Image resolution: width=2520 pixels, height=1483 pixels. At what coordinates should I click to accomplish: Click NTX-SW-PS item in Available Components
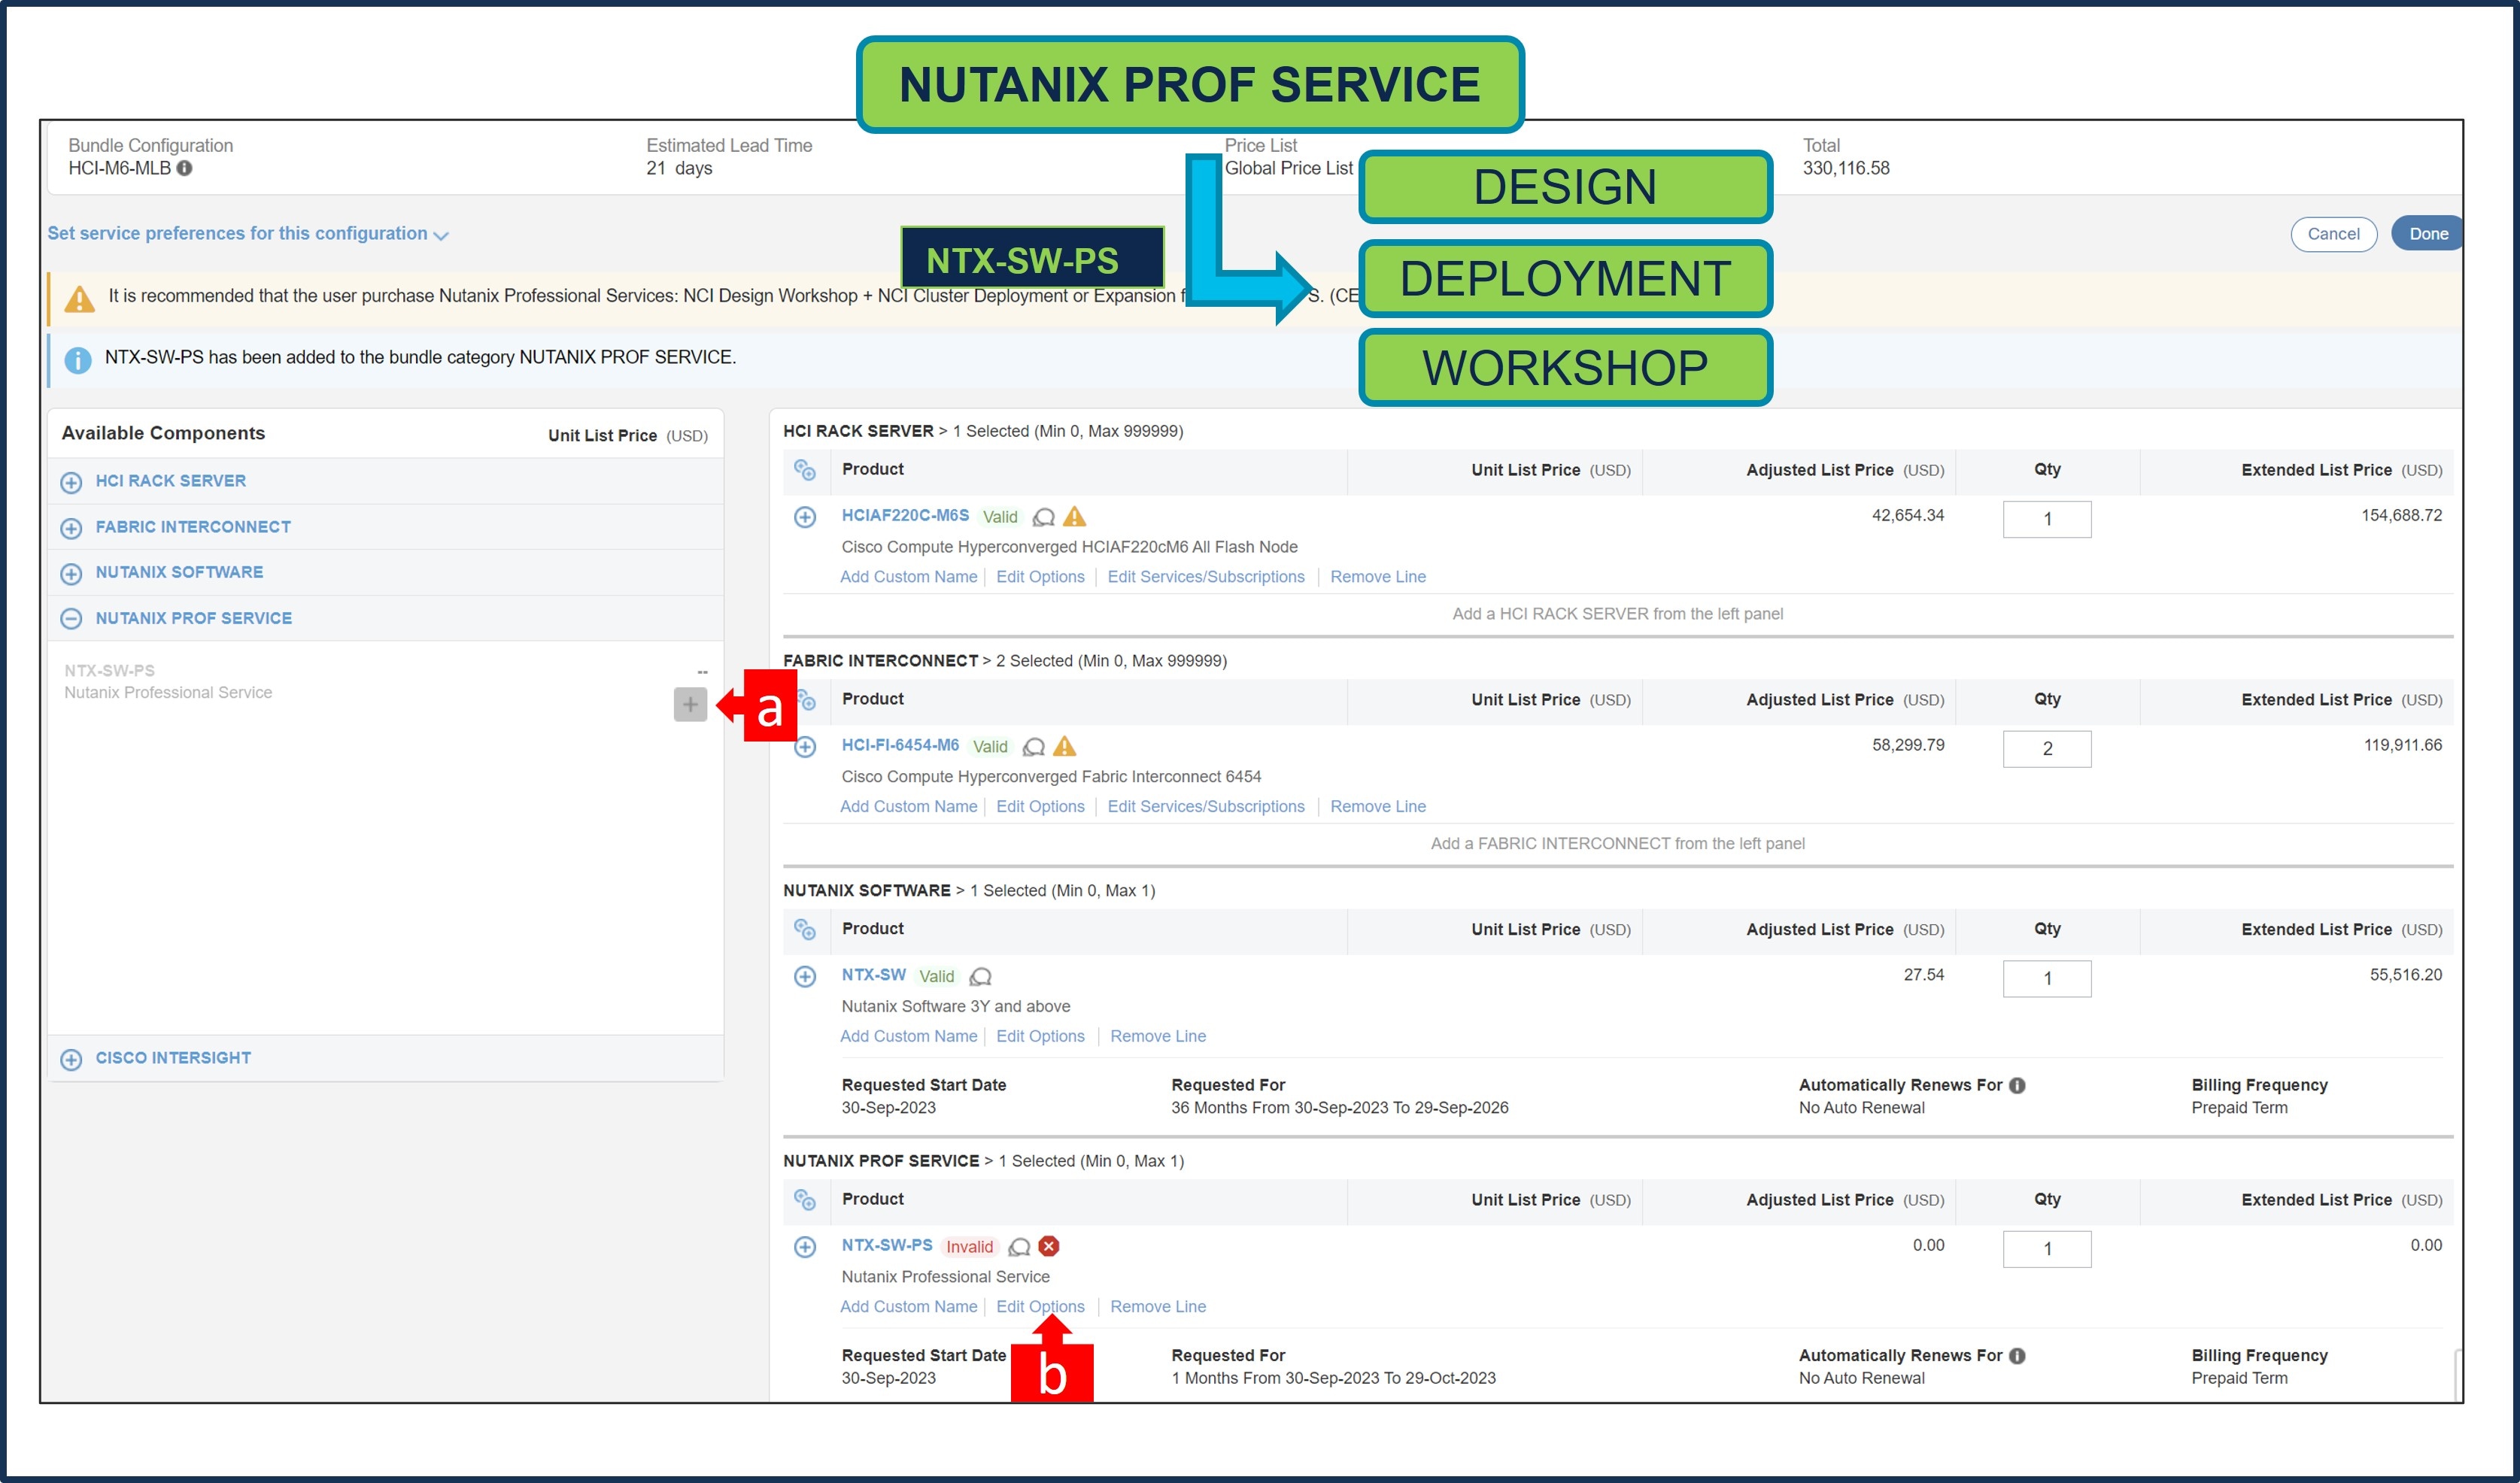[x=168, y=682]
